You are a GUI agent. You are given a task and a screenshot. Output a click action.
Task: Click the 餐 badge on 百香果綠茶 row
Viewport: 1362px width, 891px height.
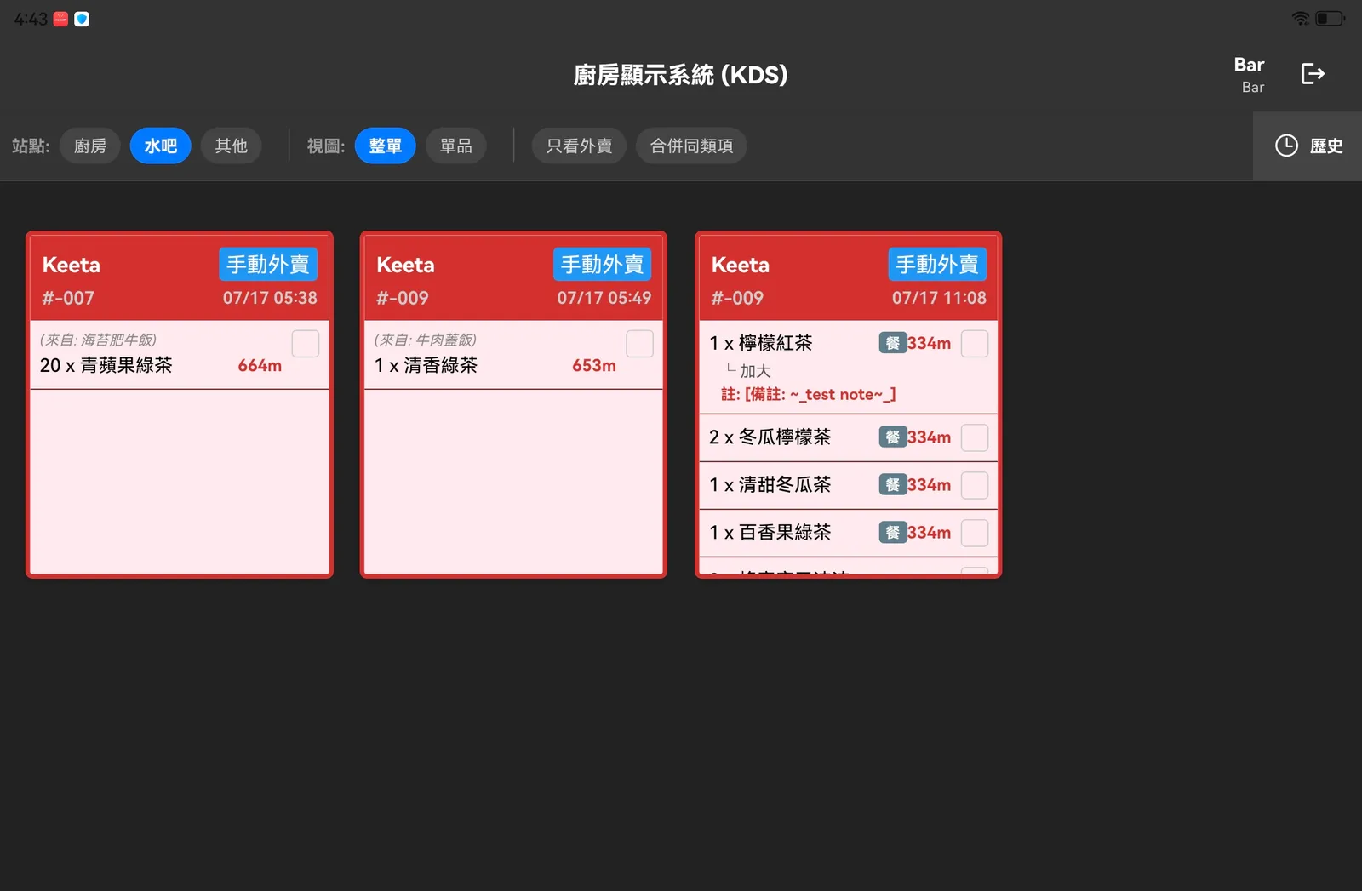click(x=892, y=532)
